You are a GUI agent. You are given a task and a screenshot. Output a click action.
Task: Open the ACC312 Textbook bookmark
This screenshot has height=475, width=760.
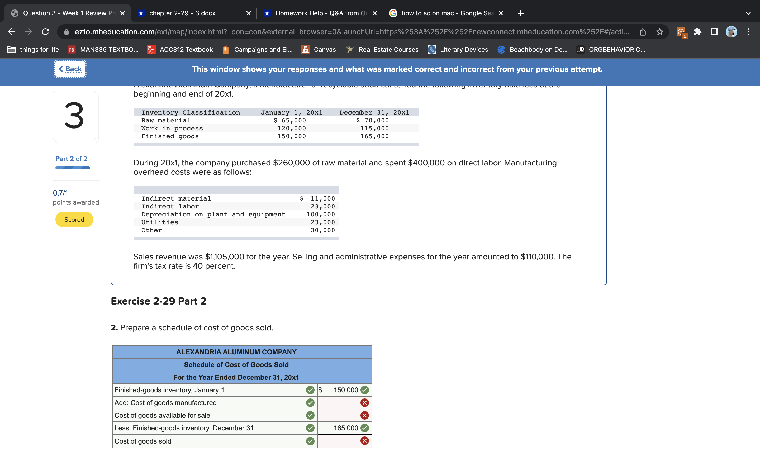tap(180, 49)
